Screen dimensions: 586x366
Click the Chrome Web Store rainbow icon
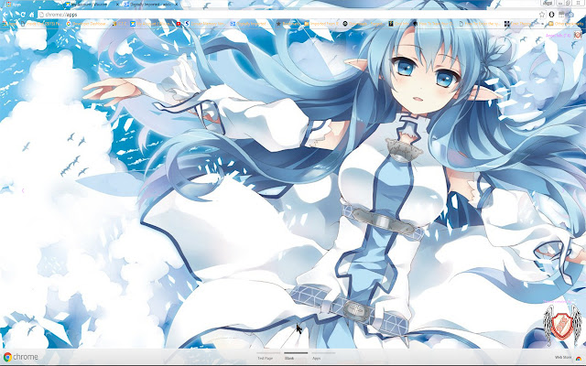click(x=578, y=358)
